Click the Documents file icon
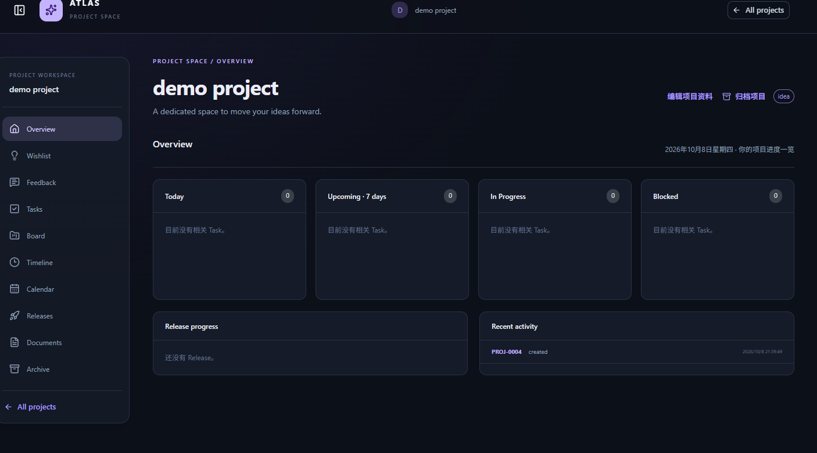This screenshot has width=817, height=453. point(15,342)
